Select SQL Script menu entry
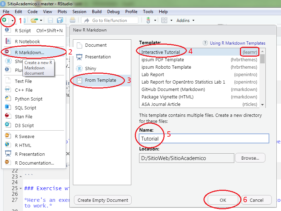The width and height of the screenshot is (281, 211). click(34, 108)
